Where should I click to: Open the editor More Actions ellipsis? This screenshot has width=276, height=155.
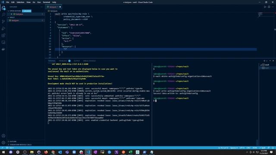click(273, 7)
